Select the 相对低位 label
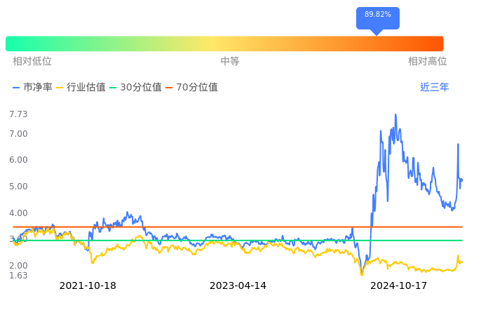 click(32, 62)
